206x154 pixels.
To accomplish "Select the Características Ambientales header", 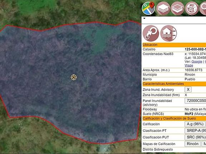I will (174, 84).
